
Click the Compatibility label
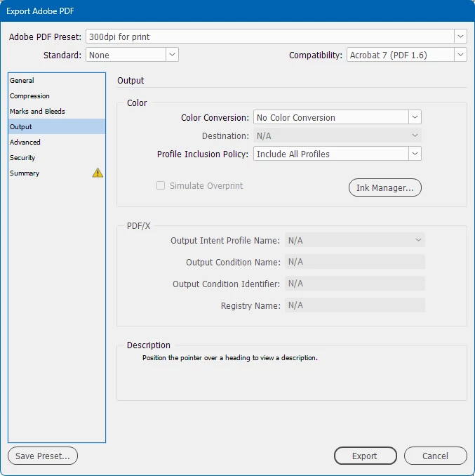[316, 55]
